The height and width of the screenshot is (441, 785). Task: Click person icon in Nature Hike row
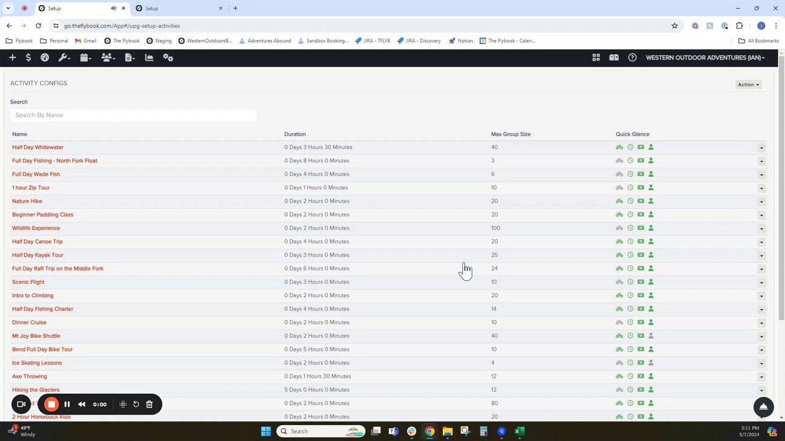(651, 201)
